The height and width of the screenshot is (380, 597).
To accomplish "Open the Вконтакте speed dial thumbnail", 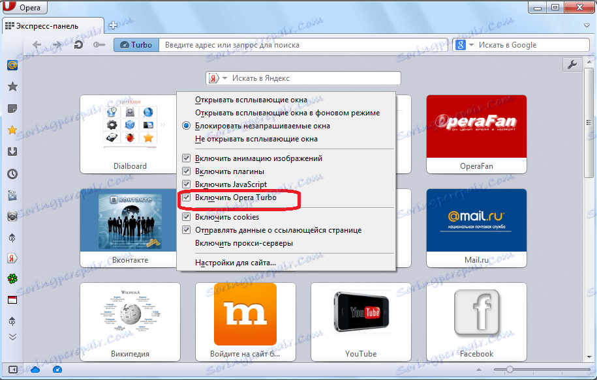I will pyautogui.click(x=129, y=228).
